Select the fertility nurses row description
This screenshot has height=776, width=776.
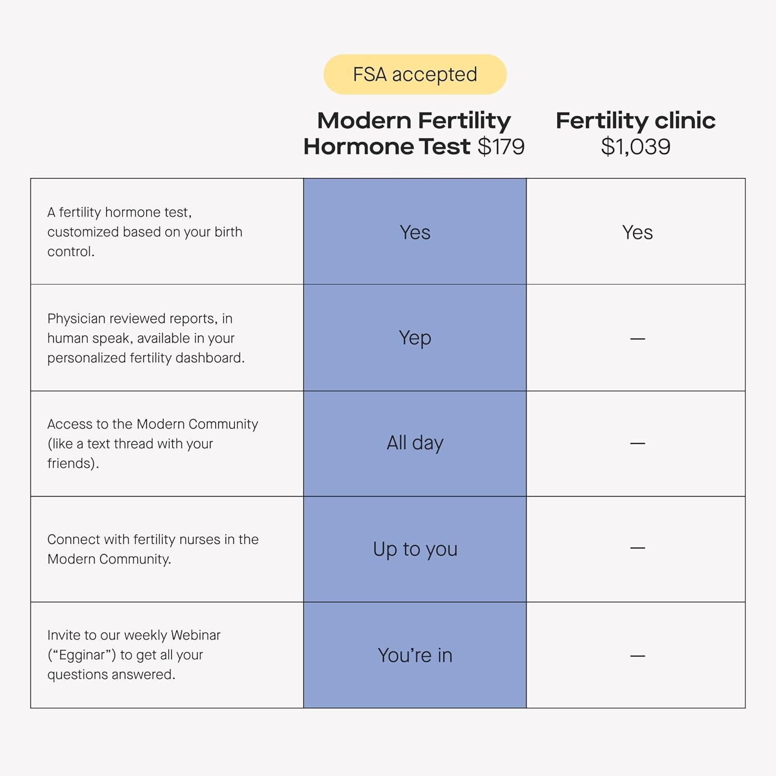click(x=153, y=549)
